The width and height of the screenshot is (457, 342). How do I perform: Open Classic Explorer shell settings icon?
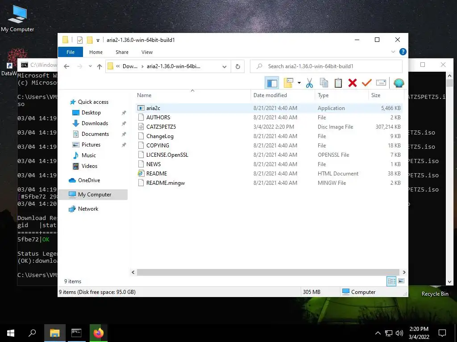(399, 83)
